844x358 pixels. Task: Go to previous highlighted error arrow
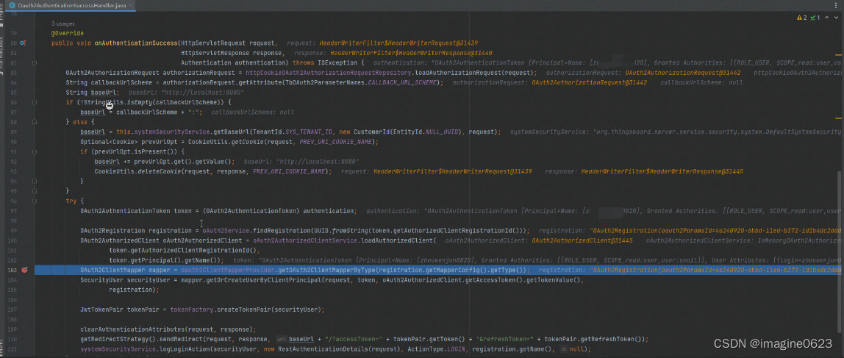point(826,18)
